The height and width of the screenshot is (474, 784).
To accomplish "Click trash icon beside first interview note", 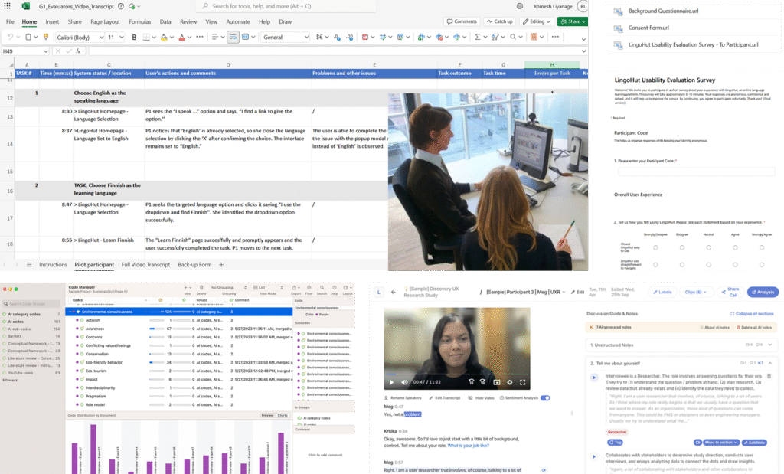I will (x=769, y=377).
